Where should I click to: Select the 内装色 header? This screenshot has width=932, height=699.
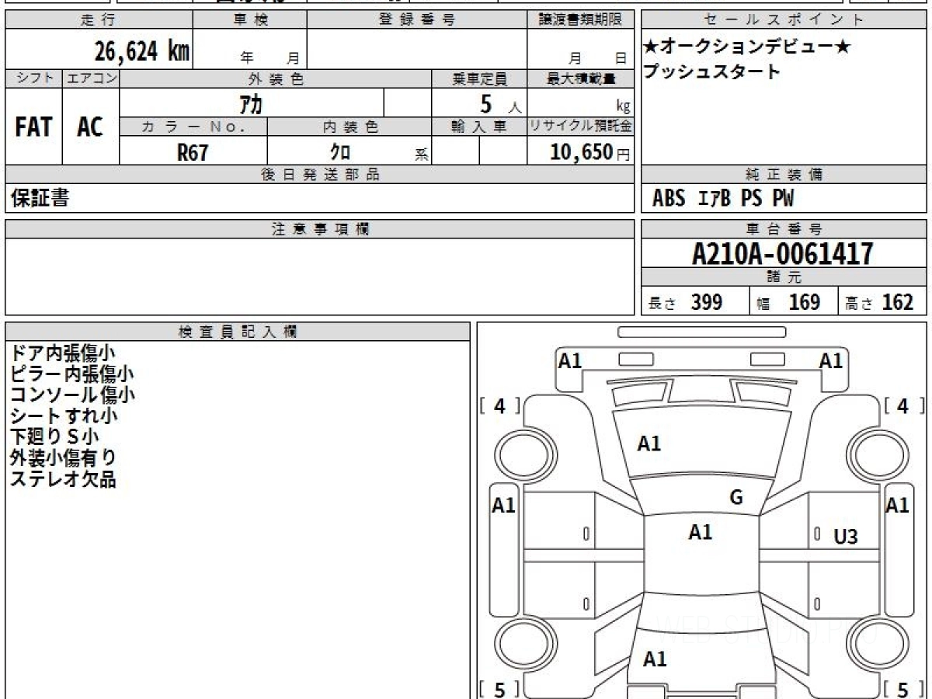coord(349,127)
